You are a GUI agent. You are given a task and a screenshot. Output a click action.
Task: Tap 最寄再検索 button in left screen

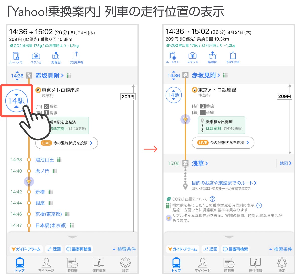coord(79,249)
